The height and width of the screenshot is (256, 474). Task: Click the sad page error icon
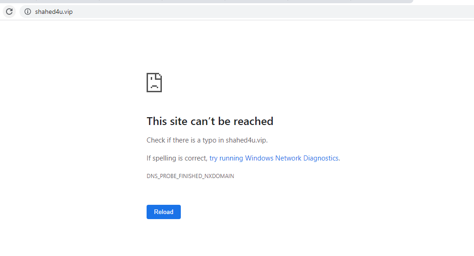click(154, 83)
